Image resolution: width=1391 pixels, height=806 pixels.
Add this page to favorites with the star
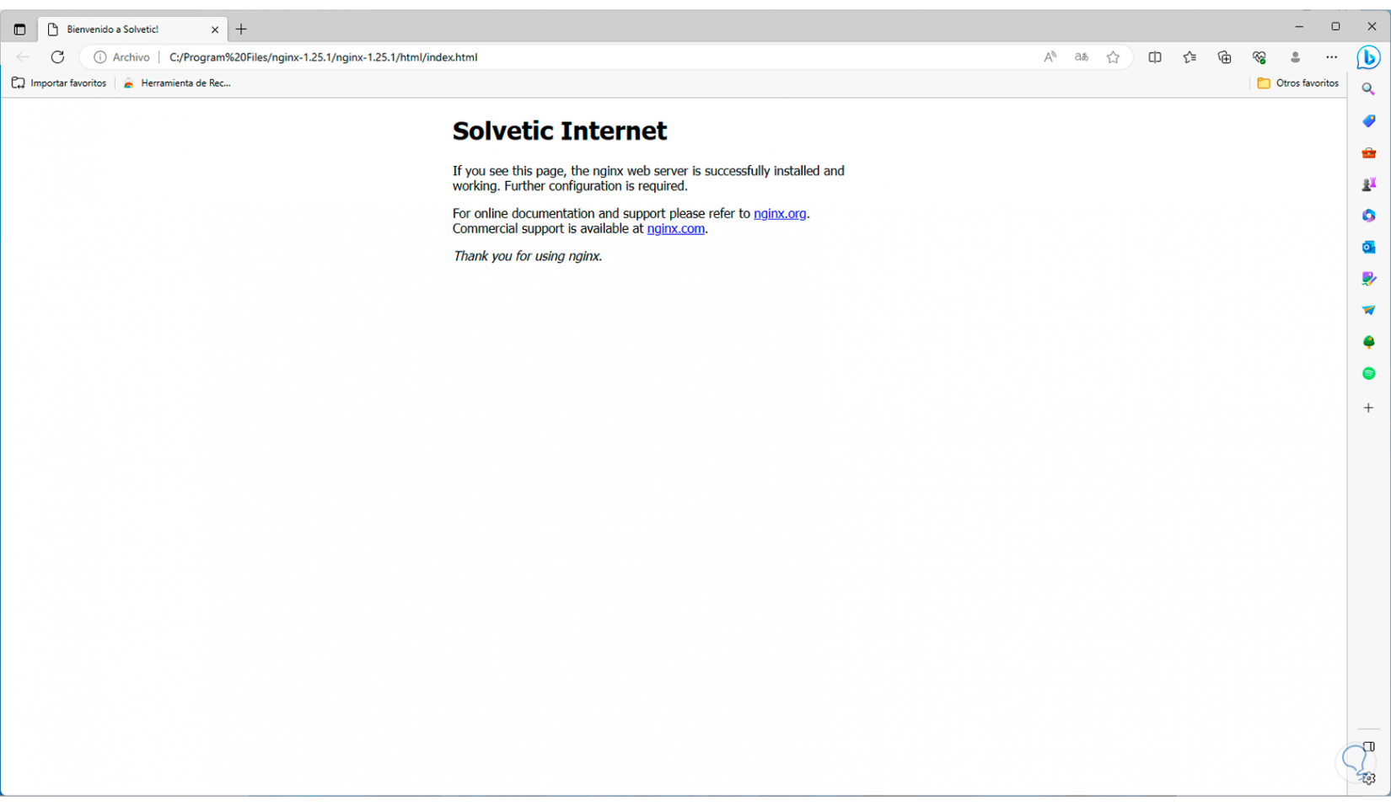1114,57
